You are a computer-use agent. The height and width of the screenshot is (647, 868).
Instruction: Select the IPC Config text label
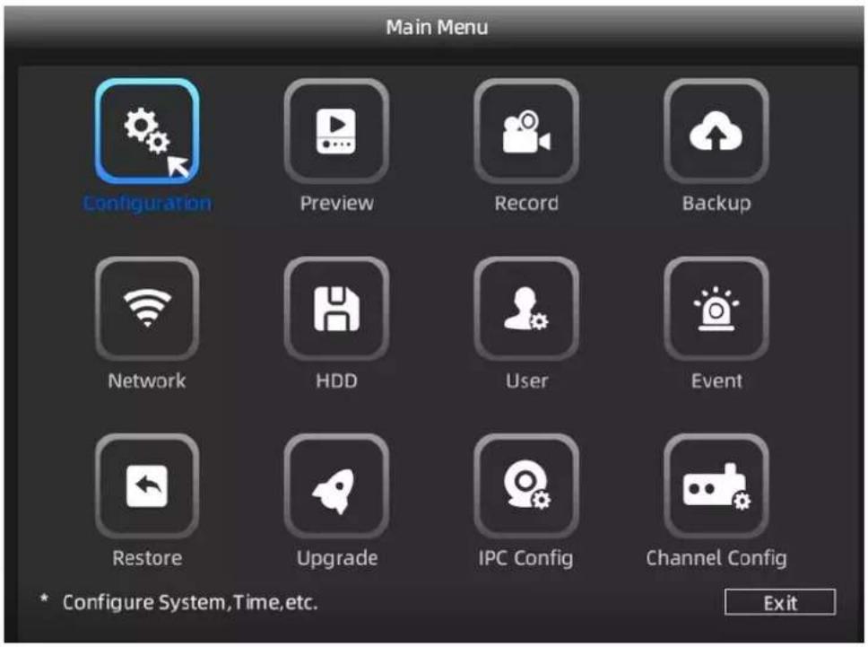point(525,558)
